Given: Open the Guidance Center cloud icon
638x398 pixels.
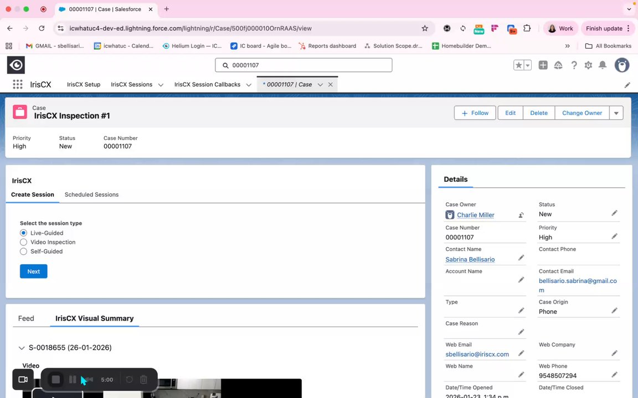Looking at the screenshot, I should click(558, 65).
